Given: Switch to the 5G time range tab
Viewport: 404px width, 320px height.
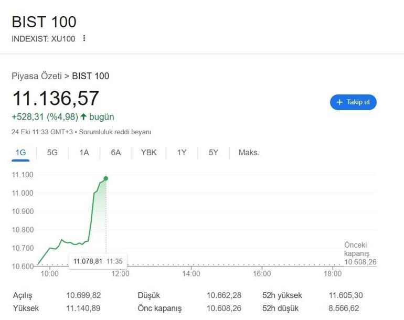Looking at the screenshot, I should click(52, 153).
